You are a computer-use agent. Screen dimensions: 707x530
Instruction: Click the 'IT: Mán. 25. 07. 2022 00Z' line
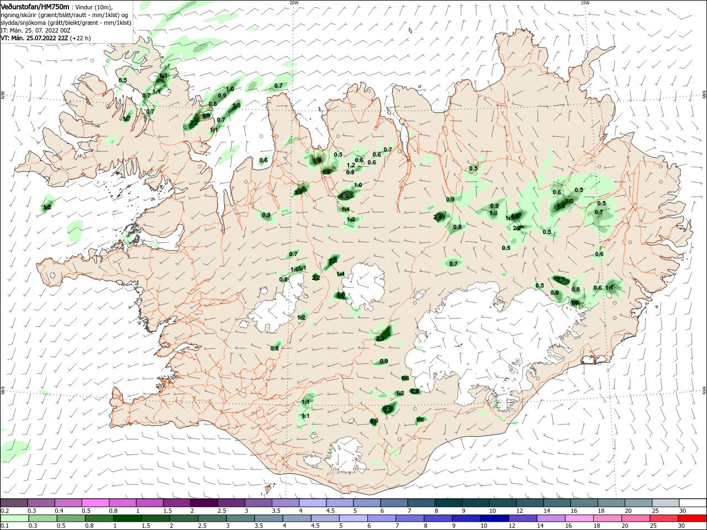click(x=35, y=30)
